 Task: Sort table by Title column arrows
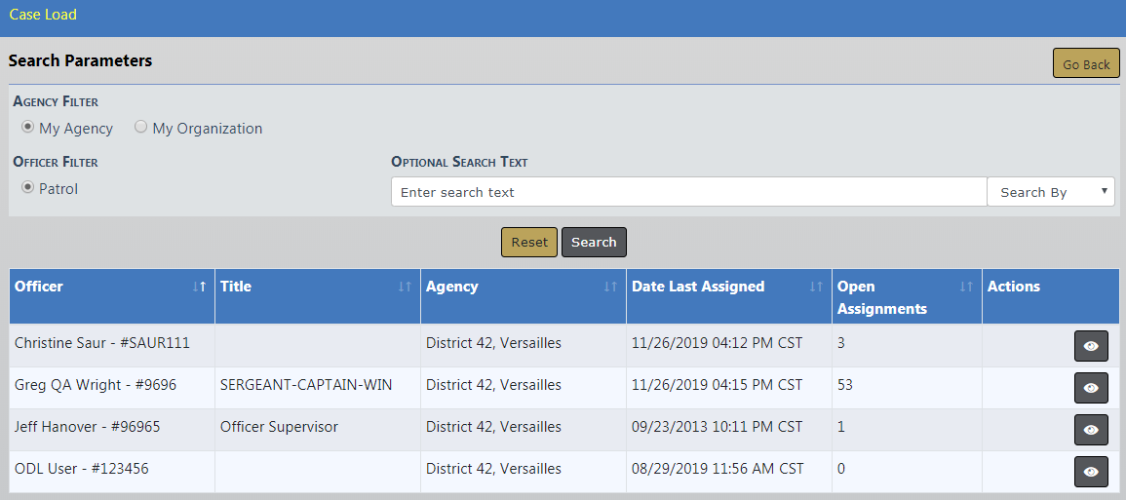pyautogui.click(x=405, y=287)
